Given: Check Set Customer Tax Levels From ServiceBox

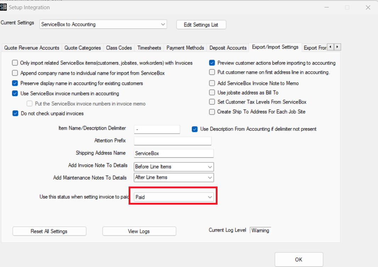Looking at the screenshot, I should [212, 102].
